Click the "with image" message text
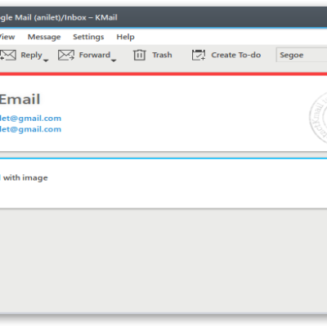This screenshot has width=327, height=327. [x=25, y=178]
